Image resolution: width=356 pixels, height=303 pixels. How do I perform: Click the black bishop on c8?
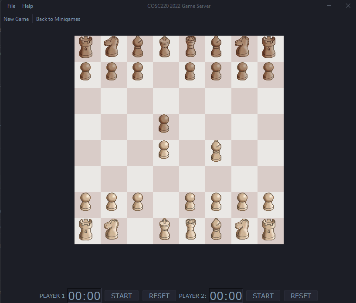coord(139,48)
